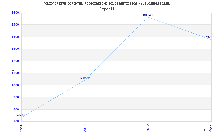
Task: Click the 1400 y-axis value
Action: click(x=15, y=37)
